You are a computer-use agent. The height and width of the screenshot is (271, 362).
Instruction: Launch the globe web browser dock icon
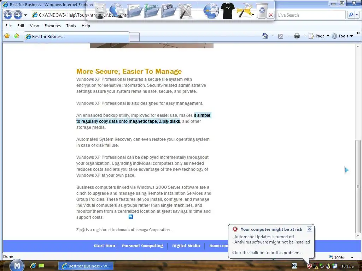211,11
